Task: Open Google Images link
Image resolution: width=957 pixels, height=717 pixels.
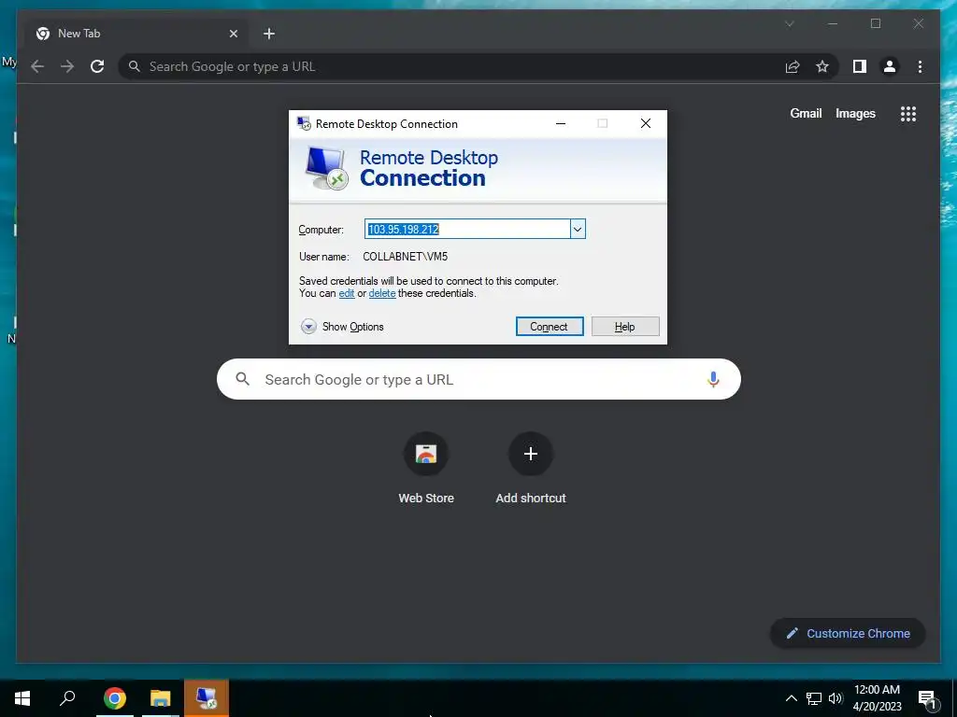Action: pyautogui.click(x=855, y=113)
